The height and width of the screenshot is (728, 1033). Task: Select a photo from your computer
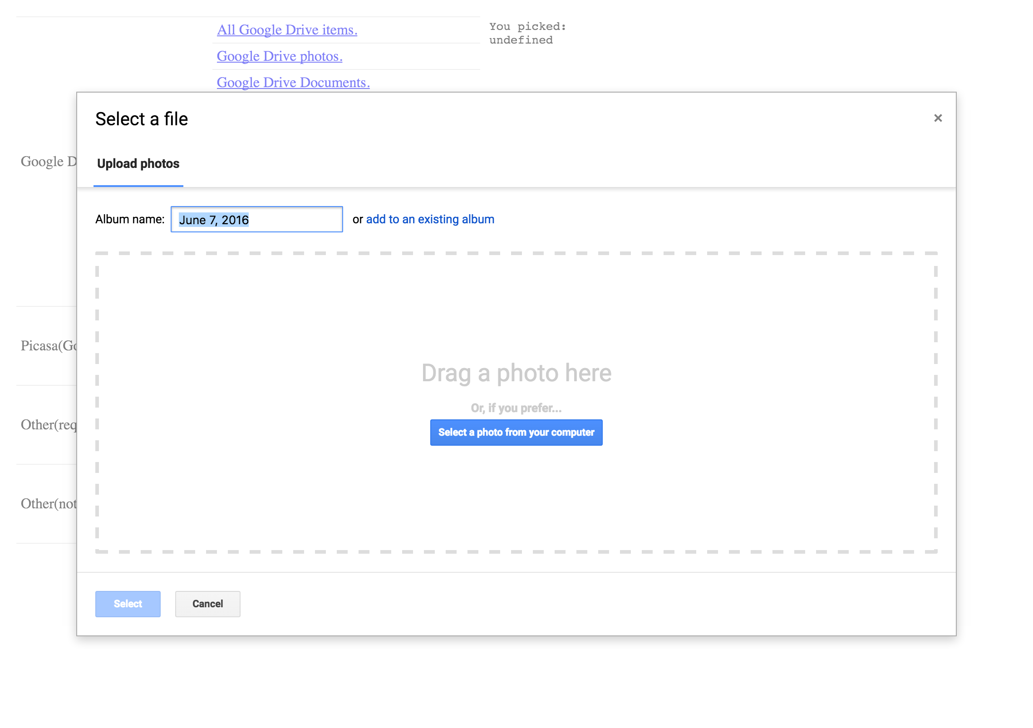[516, 432]
